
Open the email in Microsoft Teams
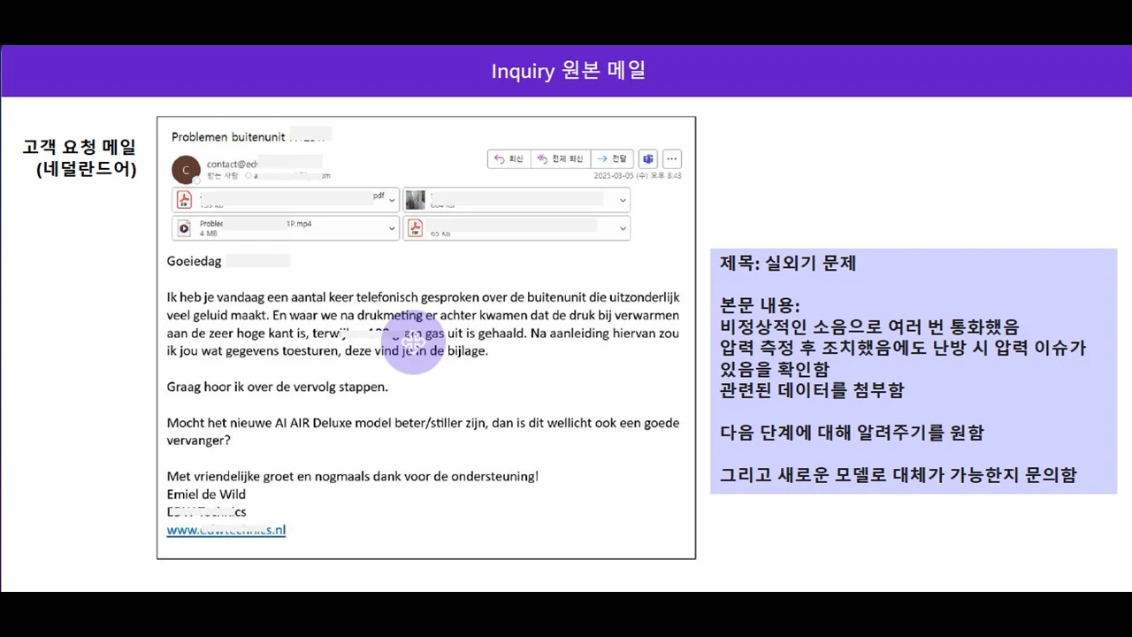(648, 158)
